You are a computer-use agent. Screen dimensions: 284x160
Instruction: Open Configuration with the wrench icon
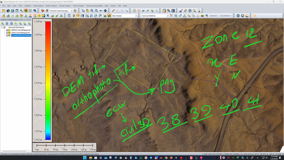pyautogui.click(x=21, y=11)
